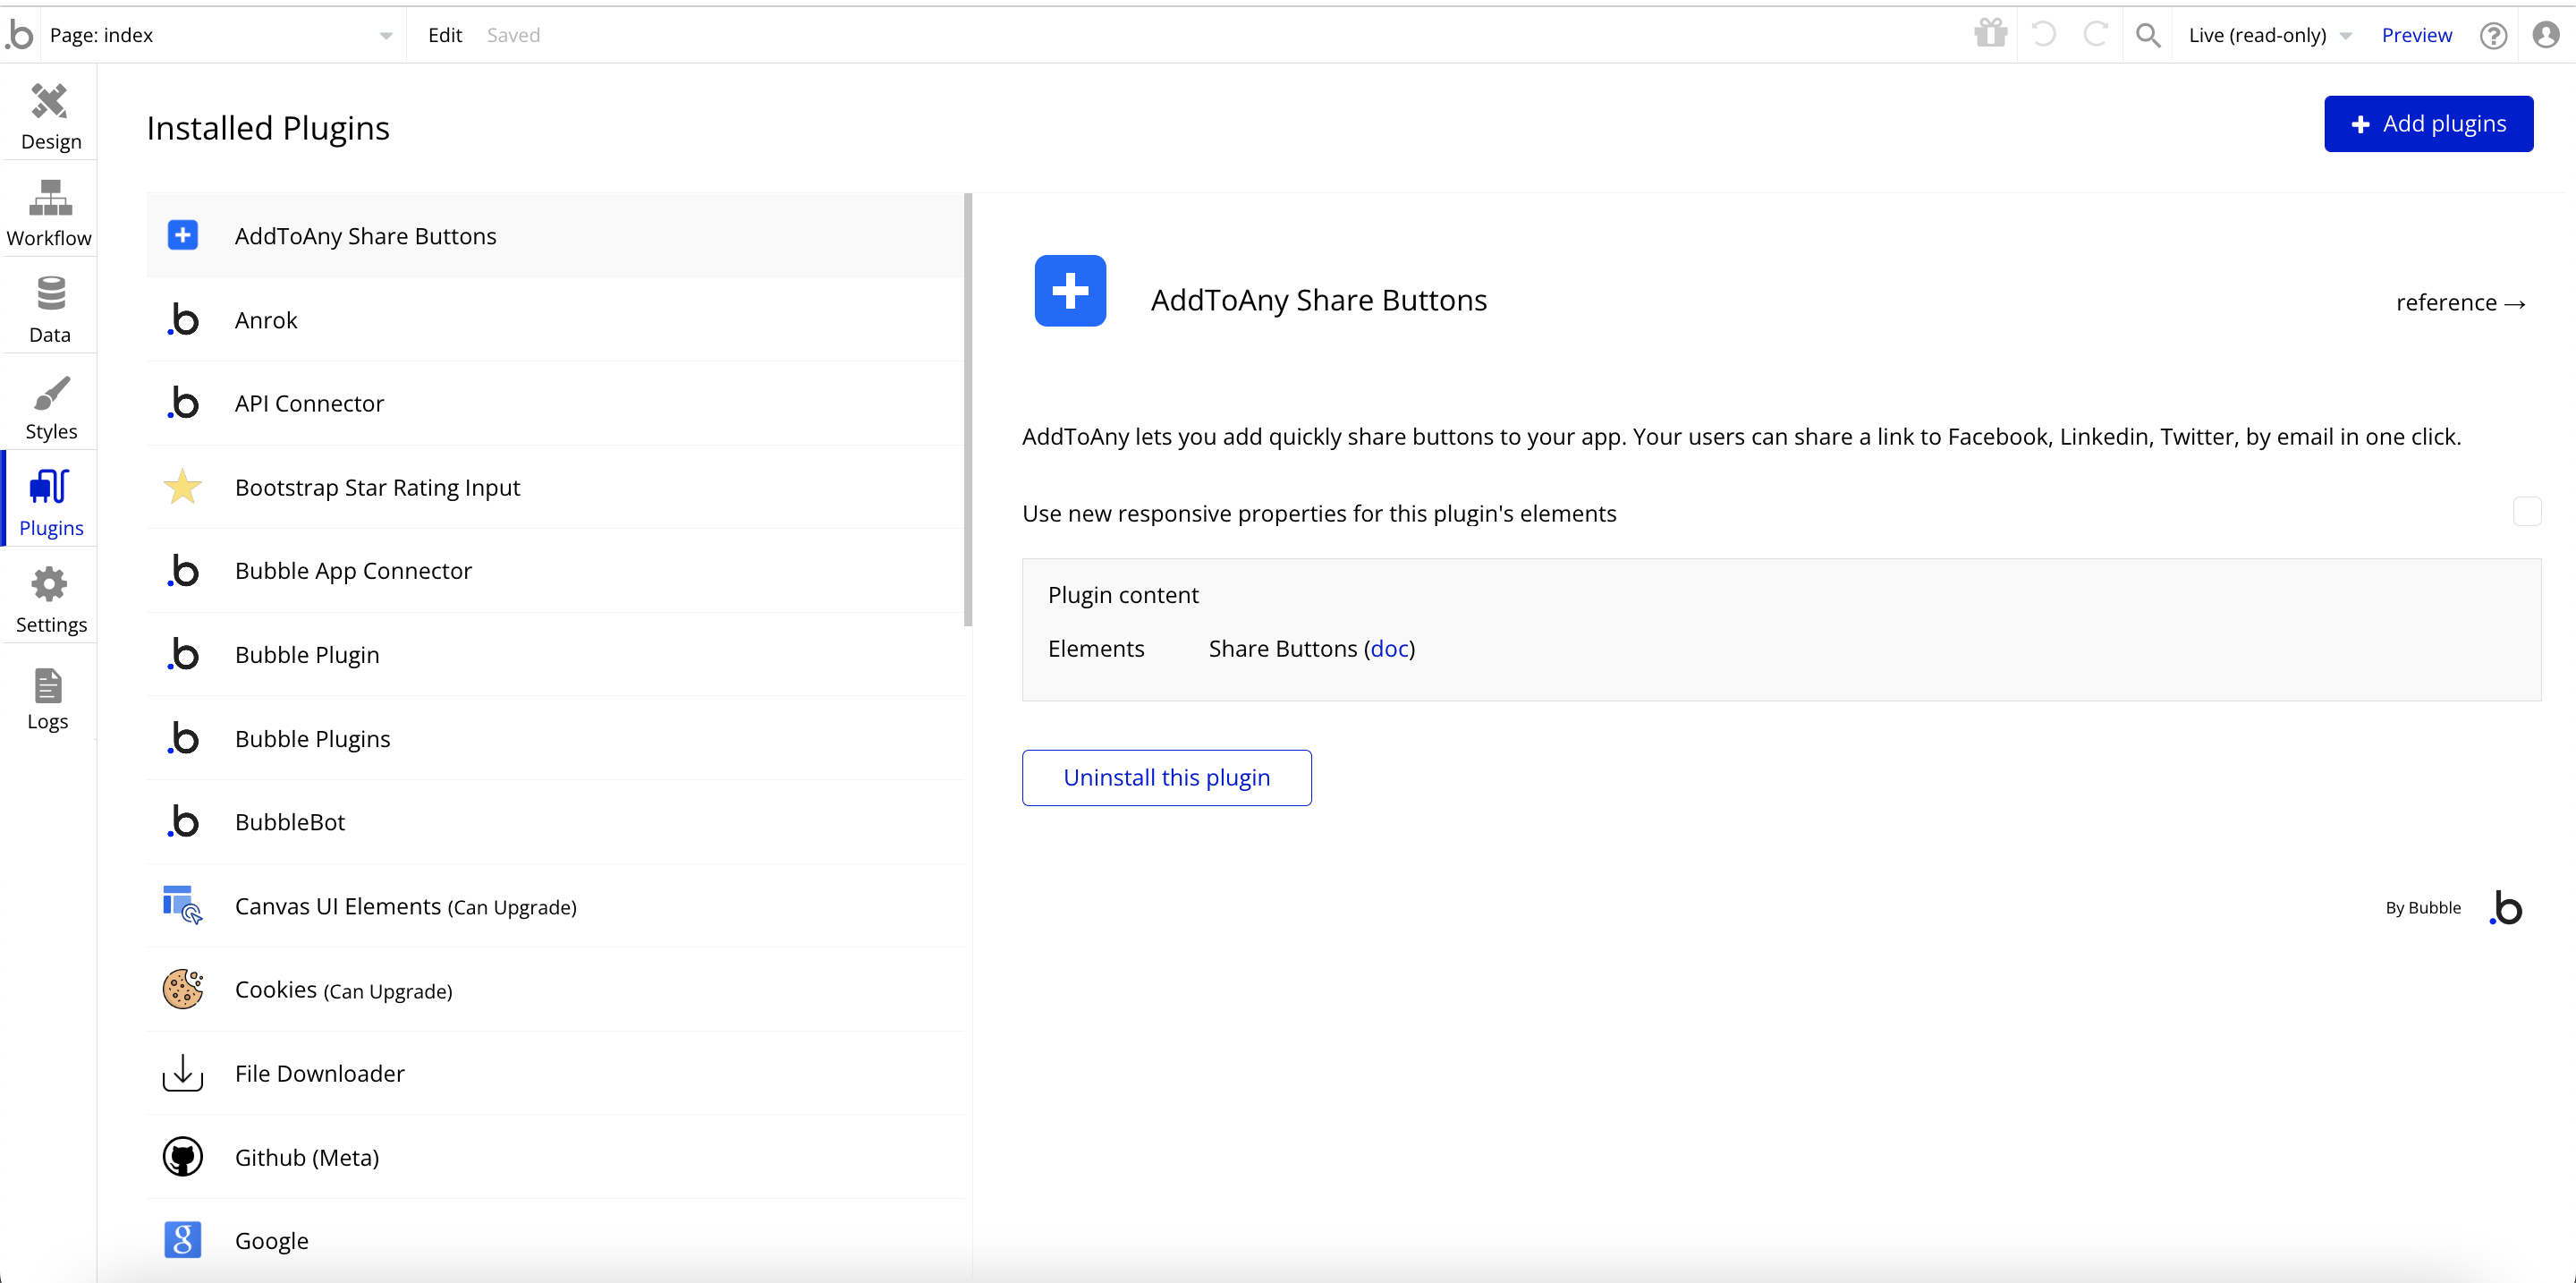Click Uninstall this plugin button

(1166, 777)
